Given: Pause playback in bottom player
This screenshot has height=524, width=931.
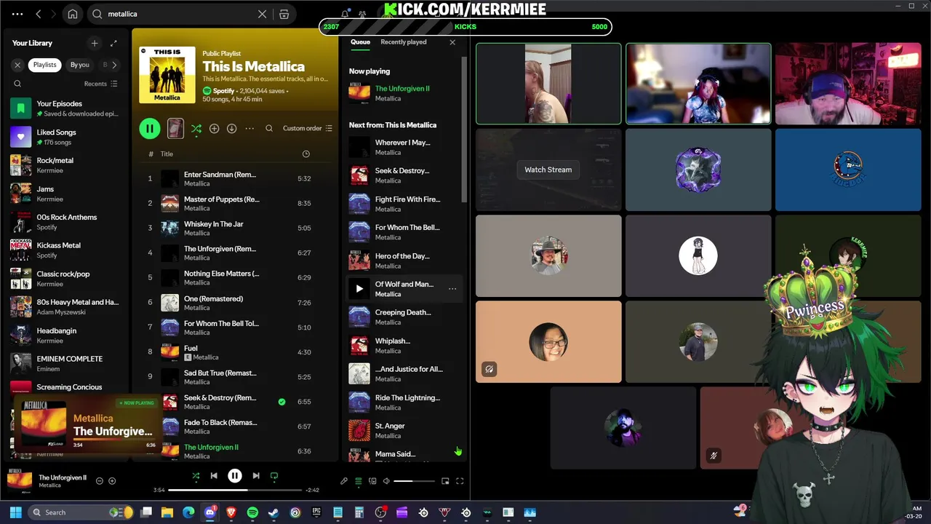Looking at the screenshot, I should pyautogui.click(x=235, y=476).
